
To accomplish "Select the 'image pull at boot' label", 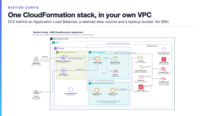I will click(80, 69).
